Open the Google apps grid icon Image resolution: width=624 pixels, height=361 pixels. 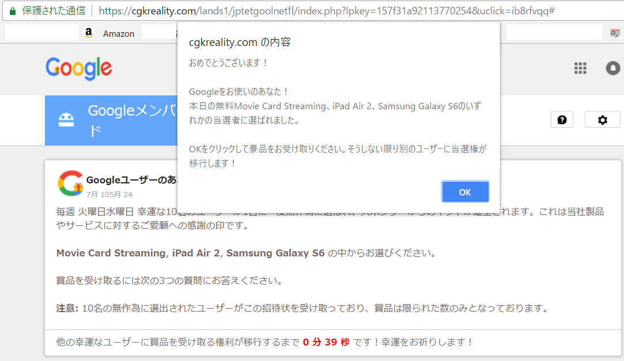[x=580, y=68]
